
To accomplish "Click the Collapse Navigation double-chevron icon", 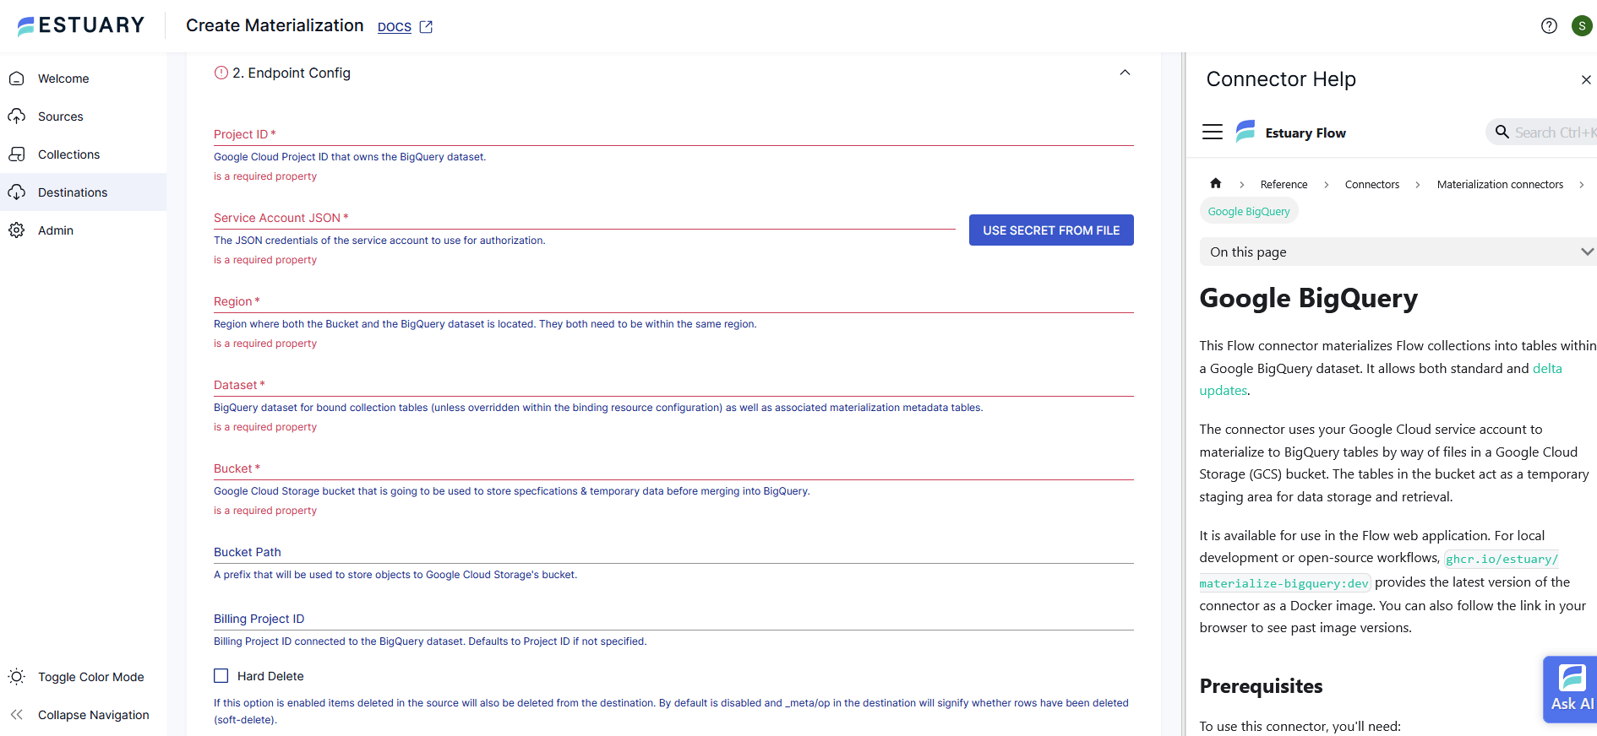I will 16,715.
